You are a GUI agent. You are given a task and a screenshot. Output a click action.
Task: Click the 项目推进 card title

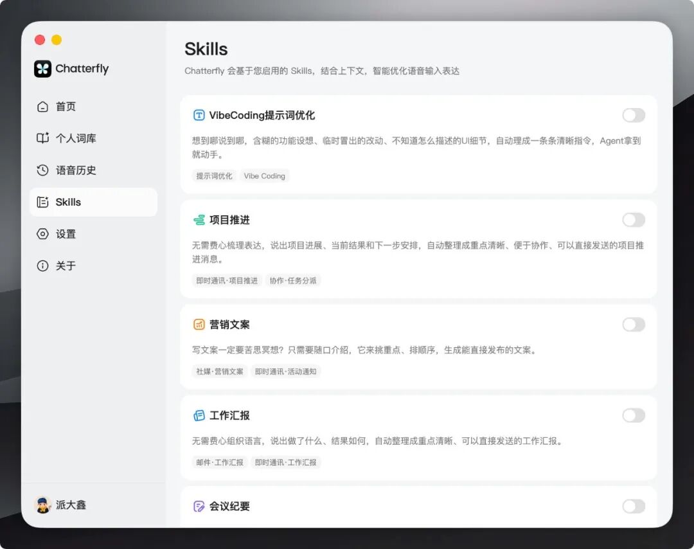229,220
